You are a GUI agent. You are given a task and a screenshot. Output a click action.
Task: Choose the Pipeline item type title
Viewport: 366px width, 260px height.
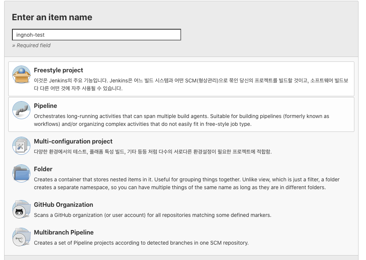coord(45,106)
